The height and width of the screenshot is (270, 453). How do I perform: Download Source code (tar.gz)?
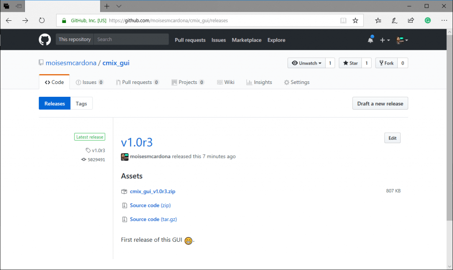(x=154, y=219)
